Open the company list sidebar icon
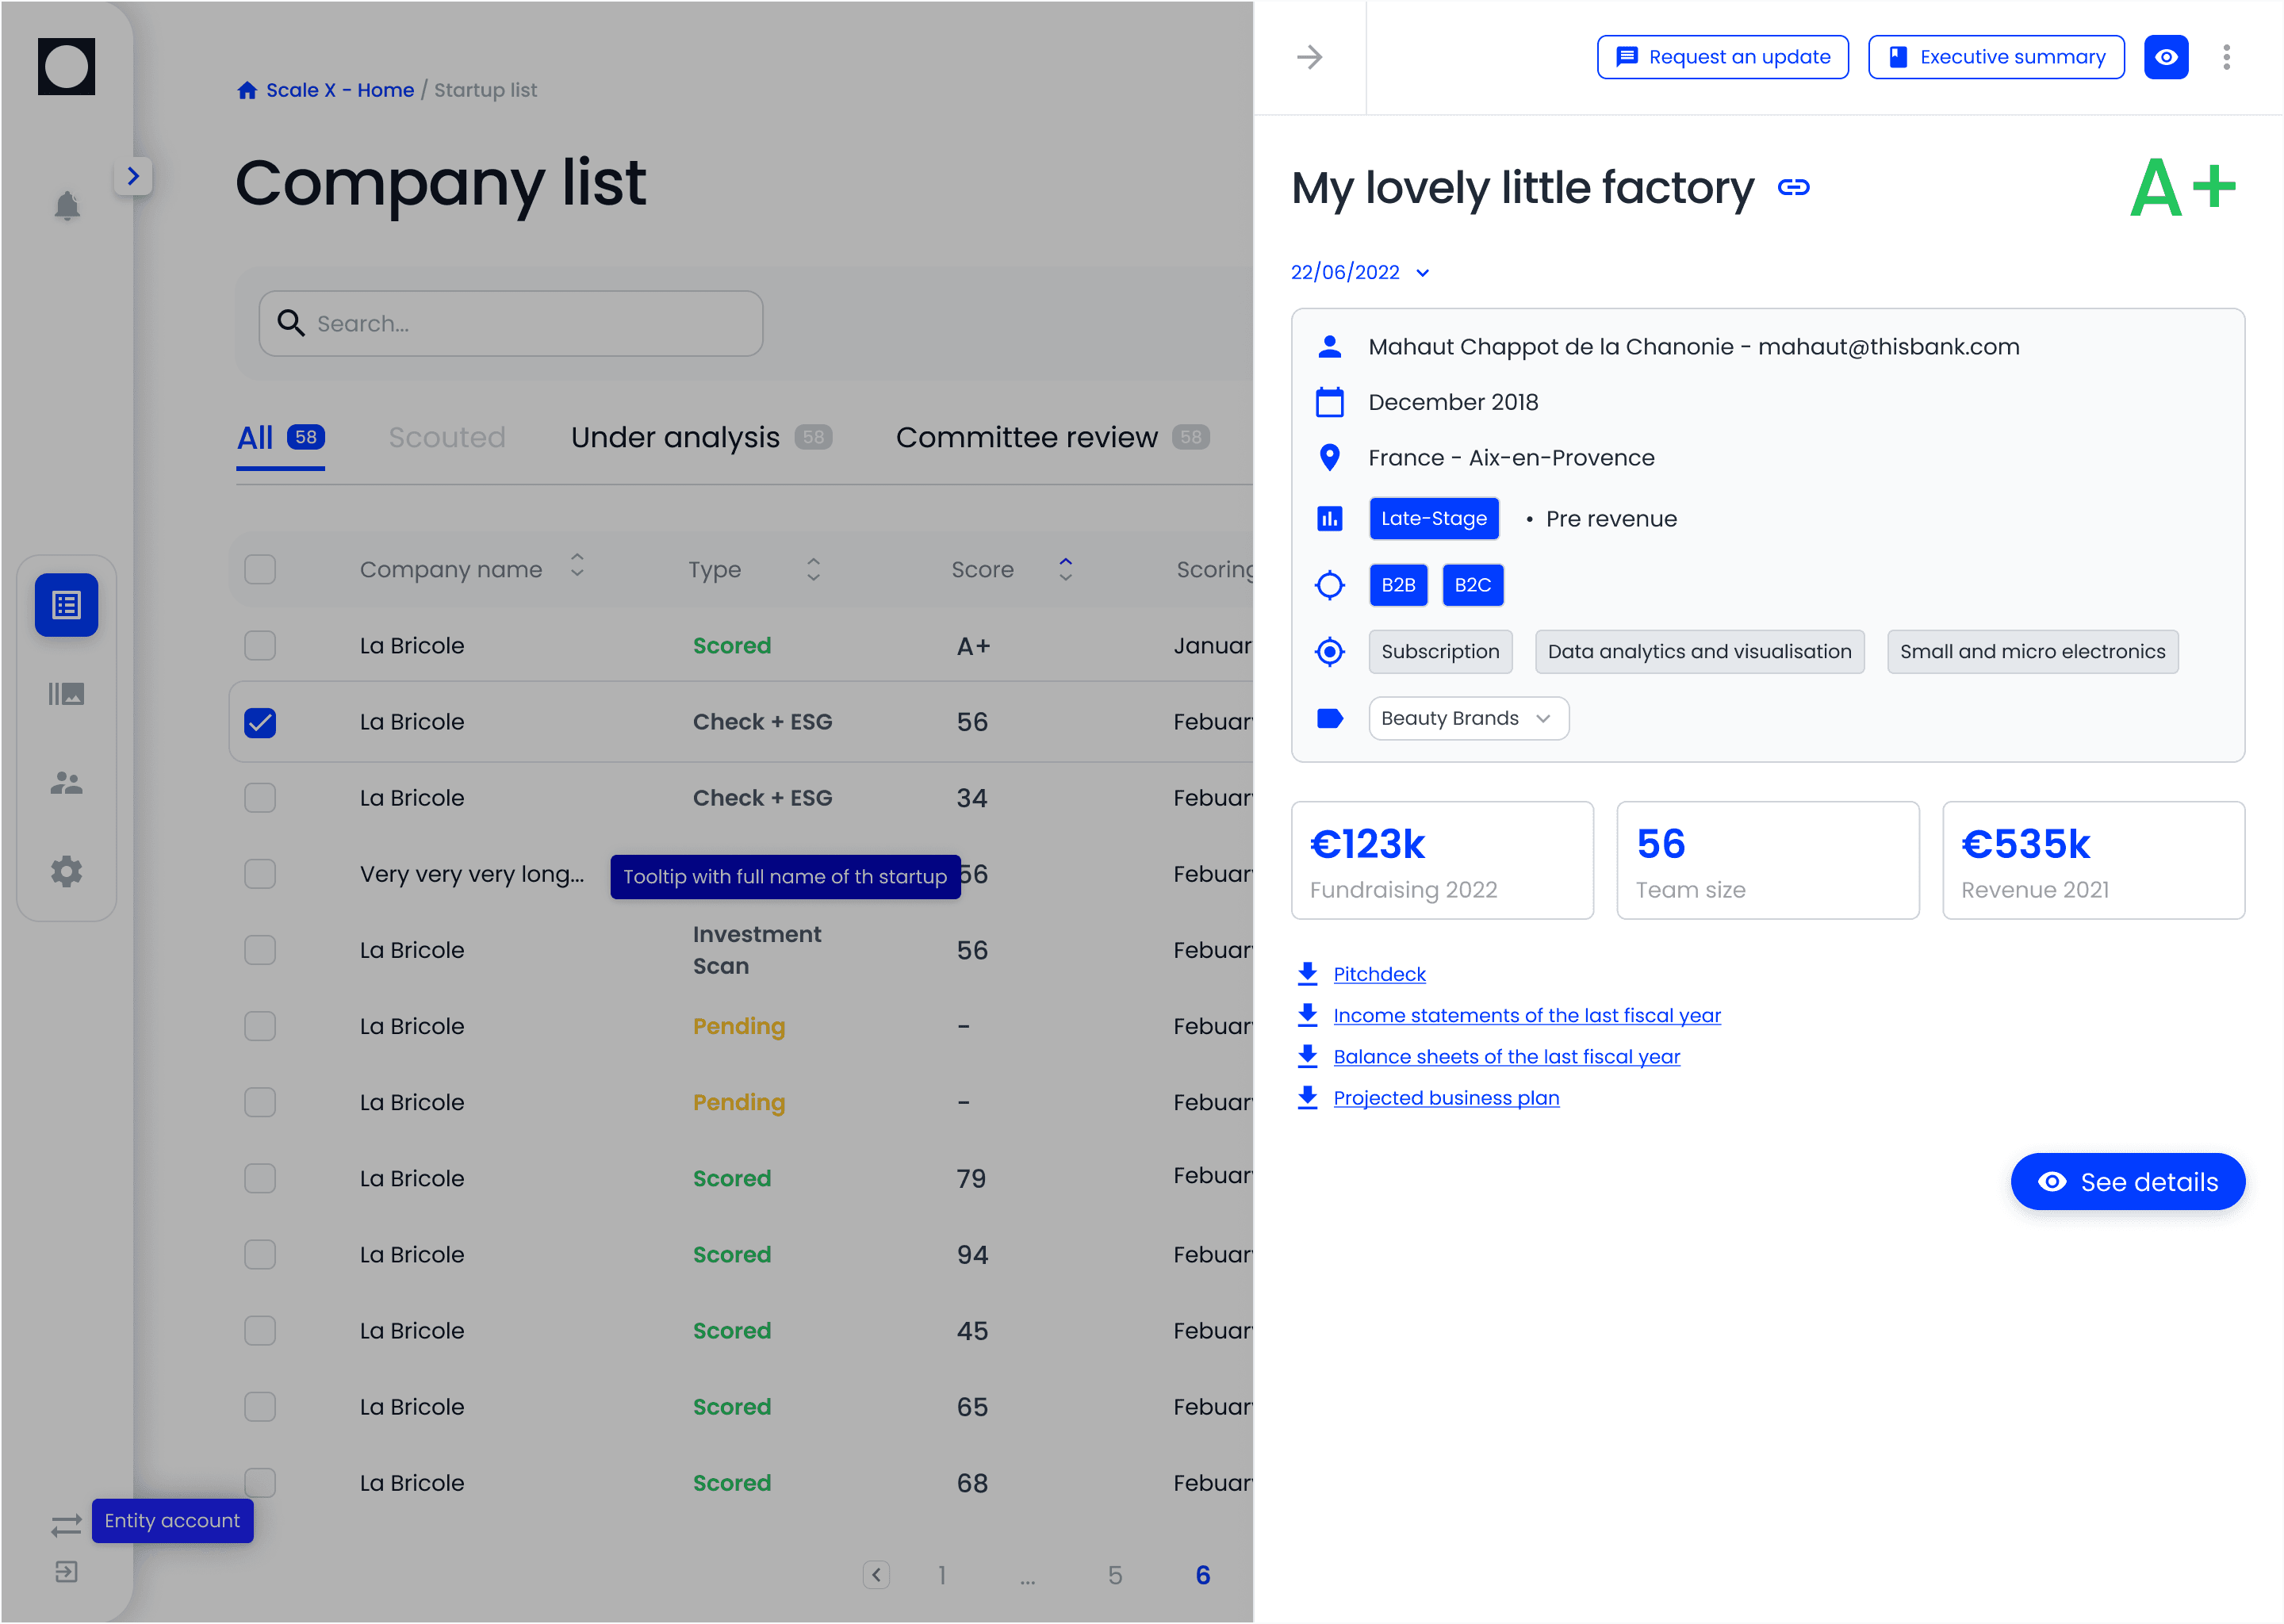This screenshot has height=1624, width=2284. tap(67, 605)
